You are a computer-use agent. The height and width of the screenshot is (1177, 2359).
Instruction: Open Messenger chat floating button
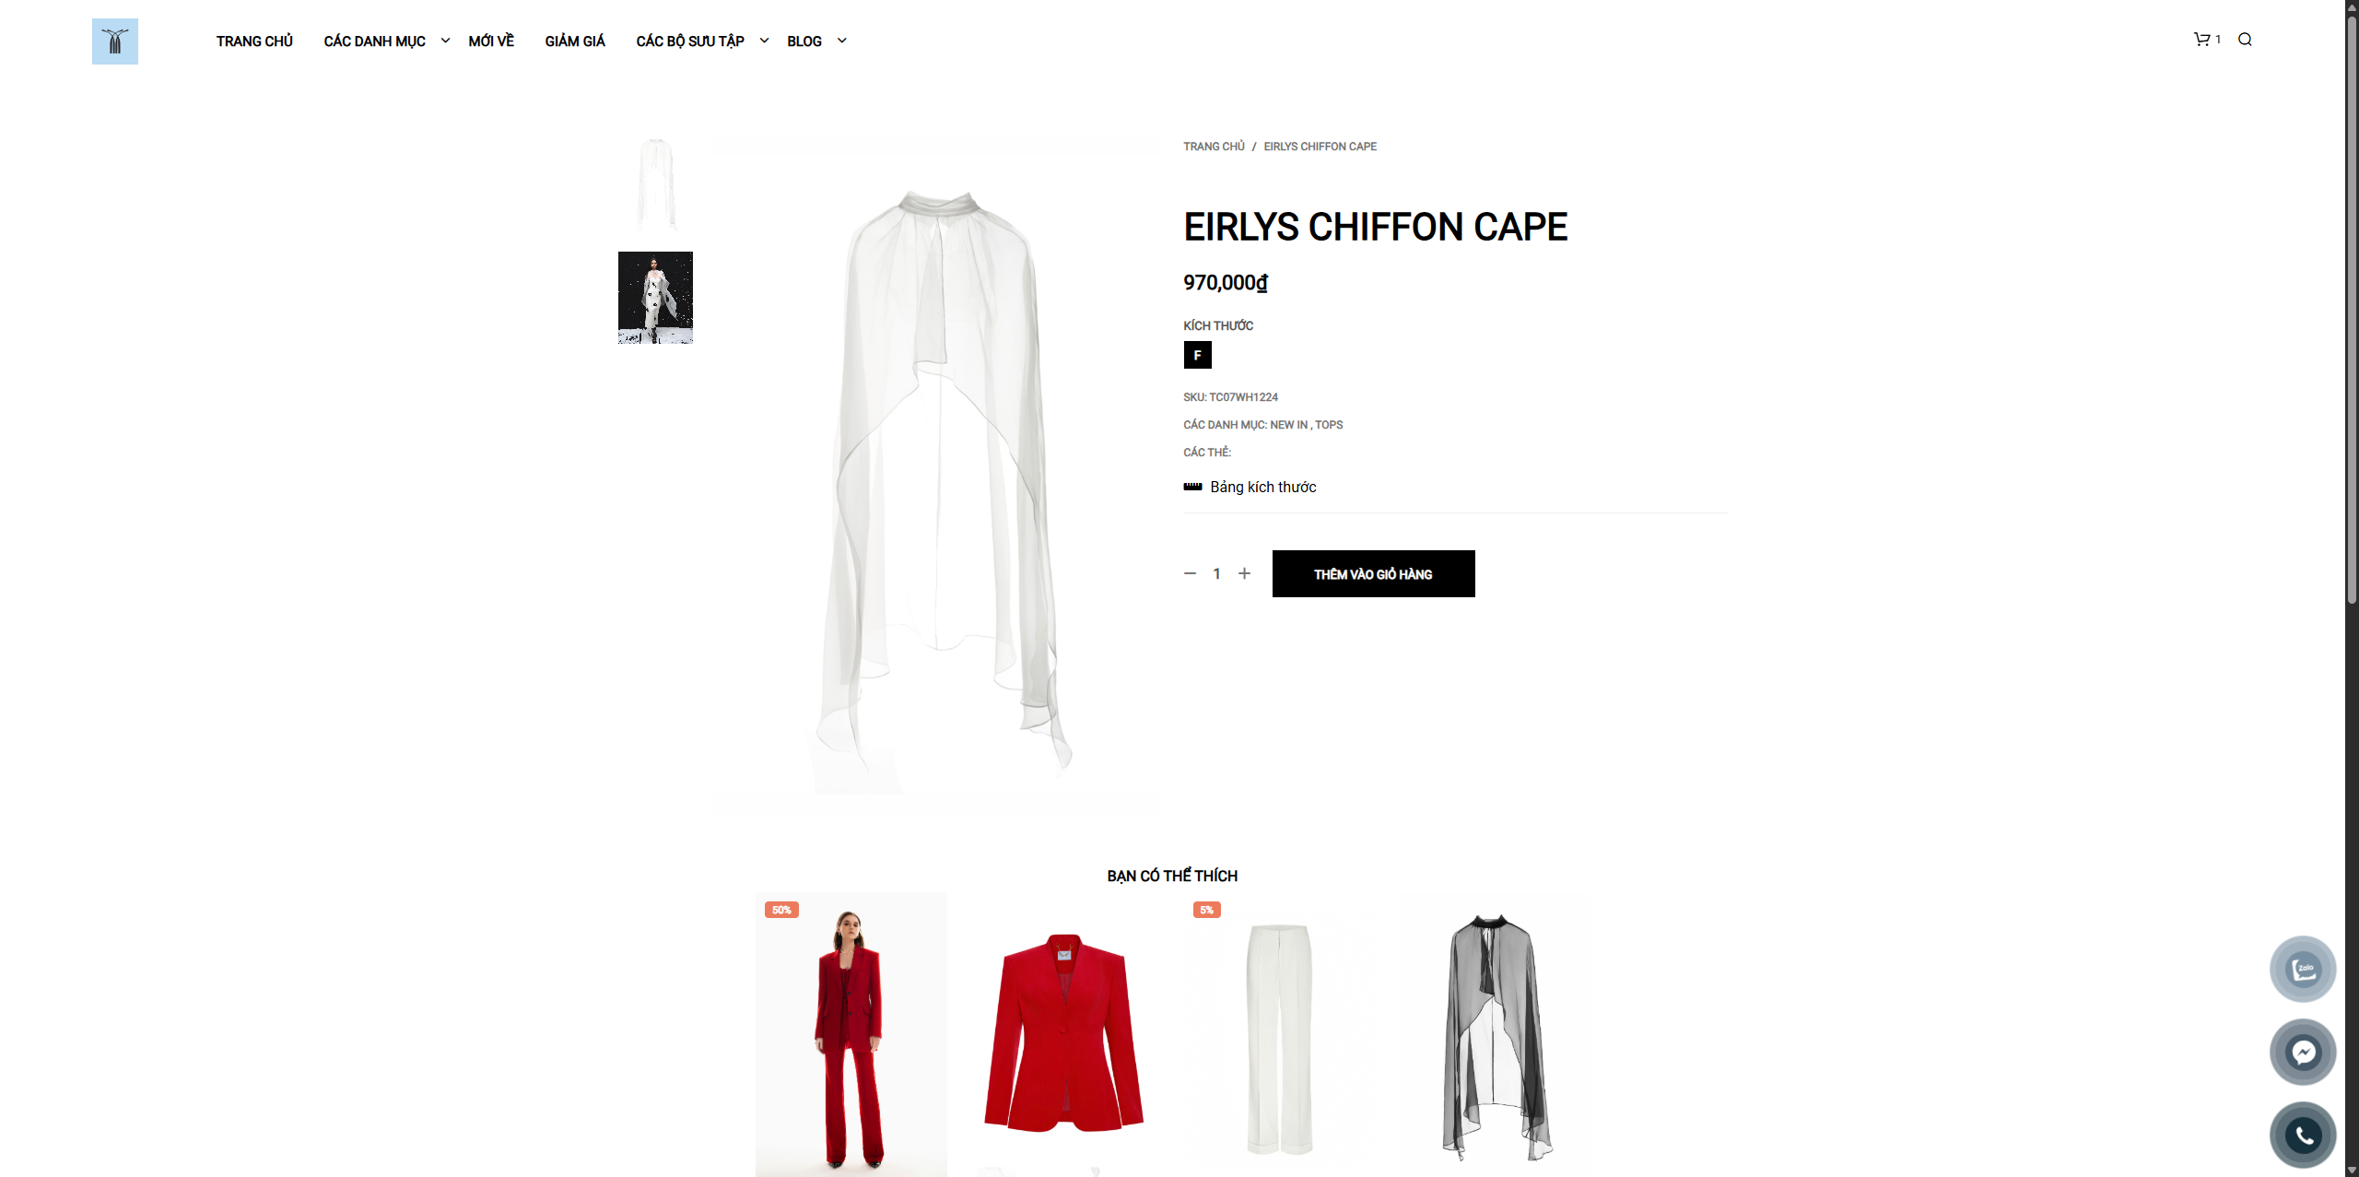coord(2303,1052)
